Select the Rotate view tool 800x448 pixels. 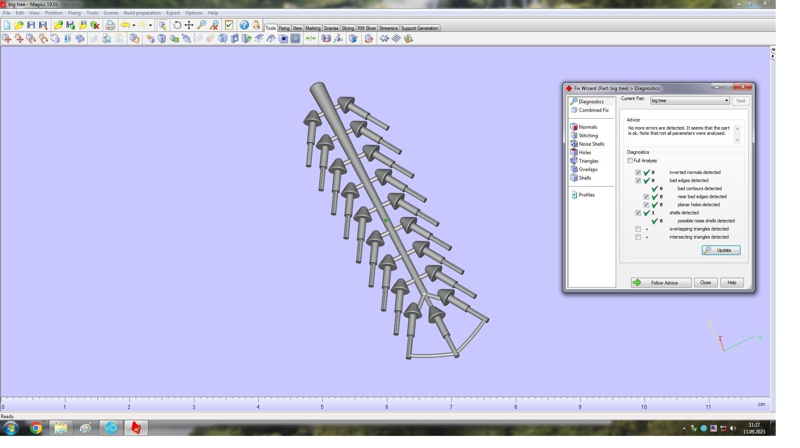[177, 25]
